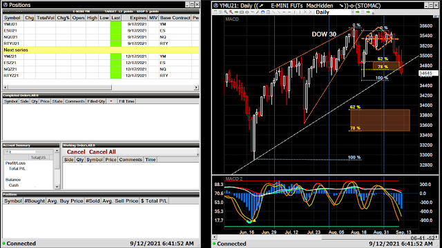The image size is (442, 248).
Task: Click the $ Total P/L column header
Action: pos(154,200)
